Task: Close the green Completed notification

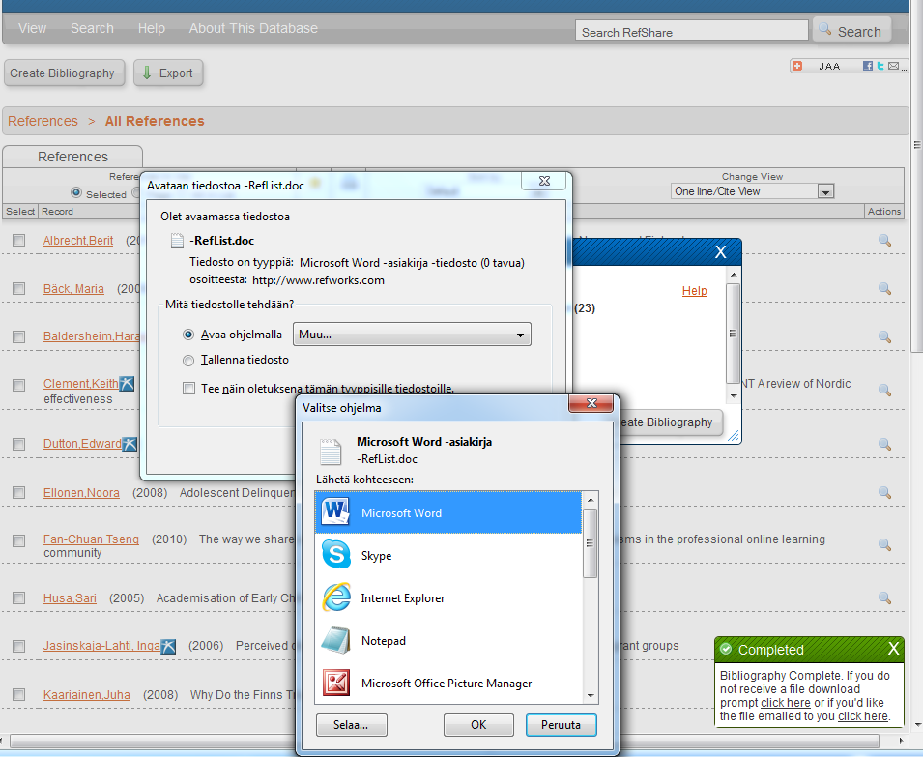Action: pyautogui.click(x=894, y=649)
